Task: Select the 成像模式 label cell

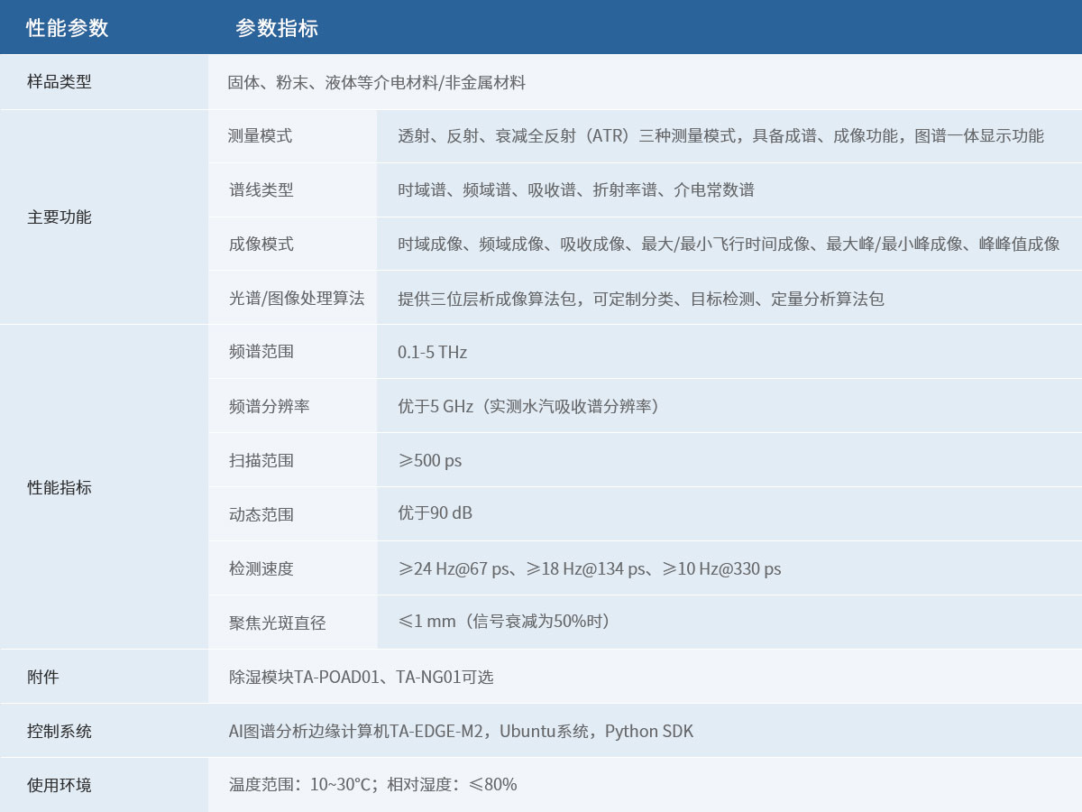Action: click(x=261, y=244)
